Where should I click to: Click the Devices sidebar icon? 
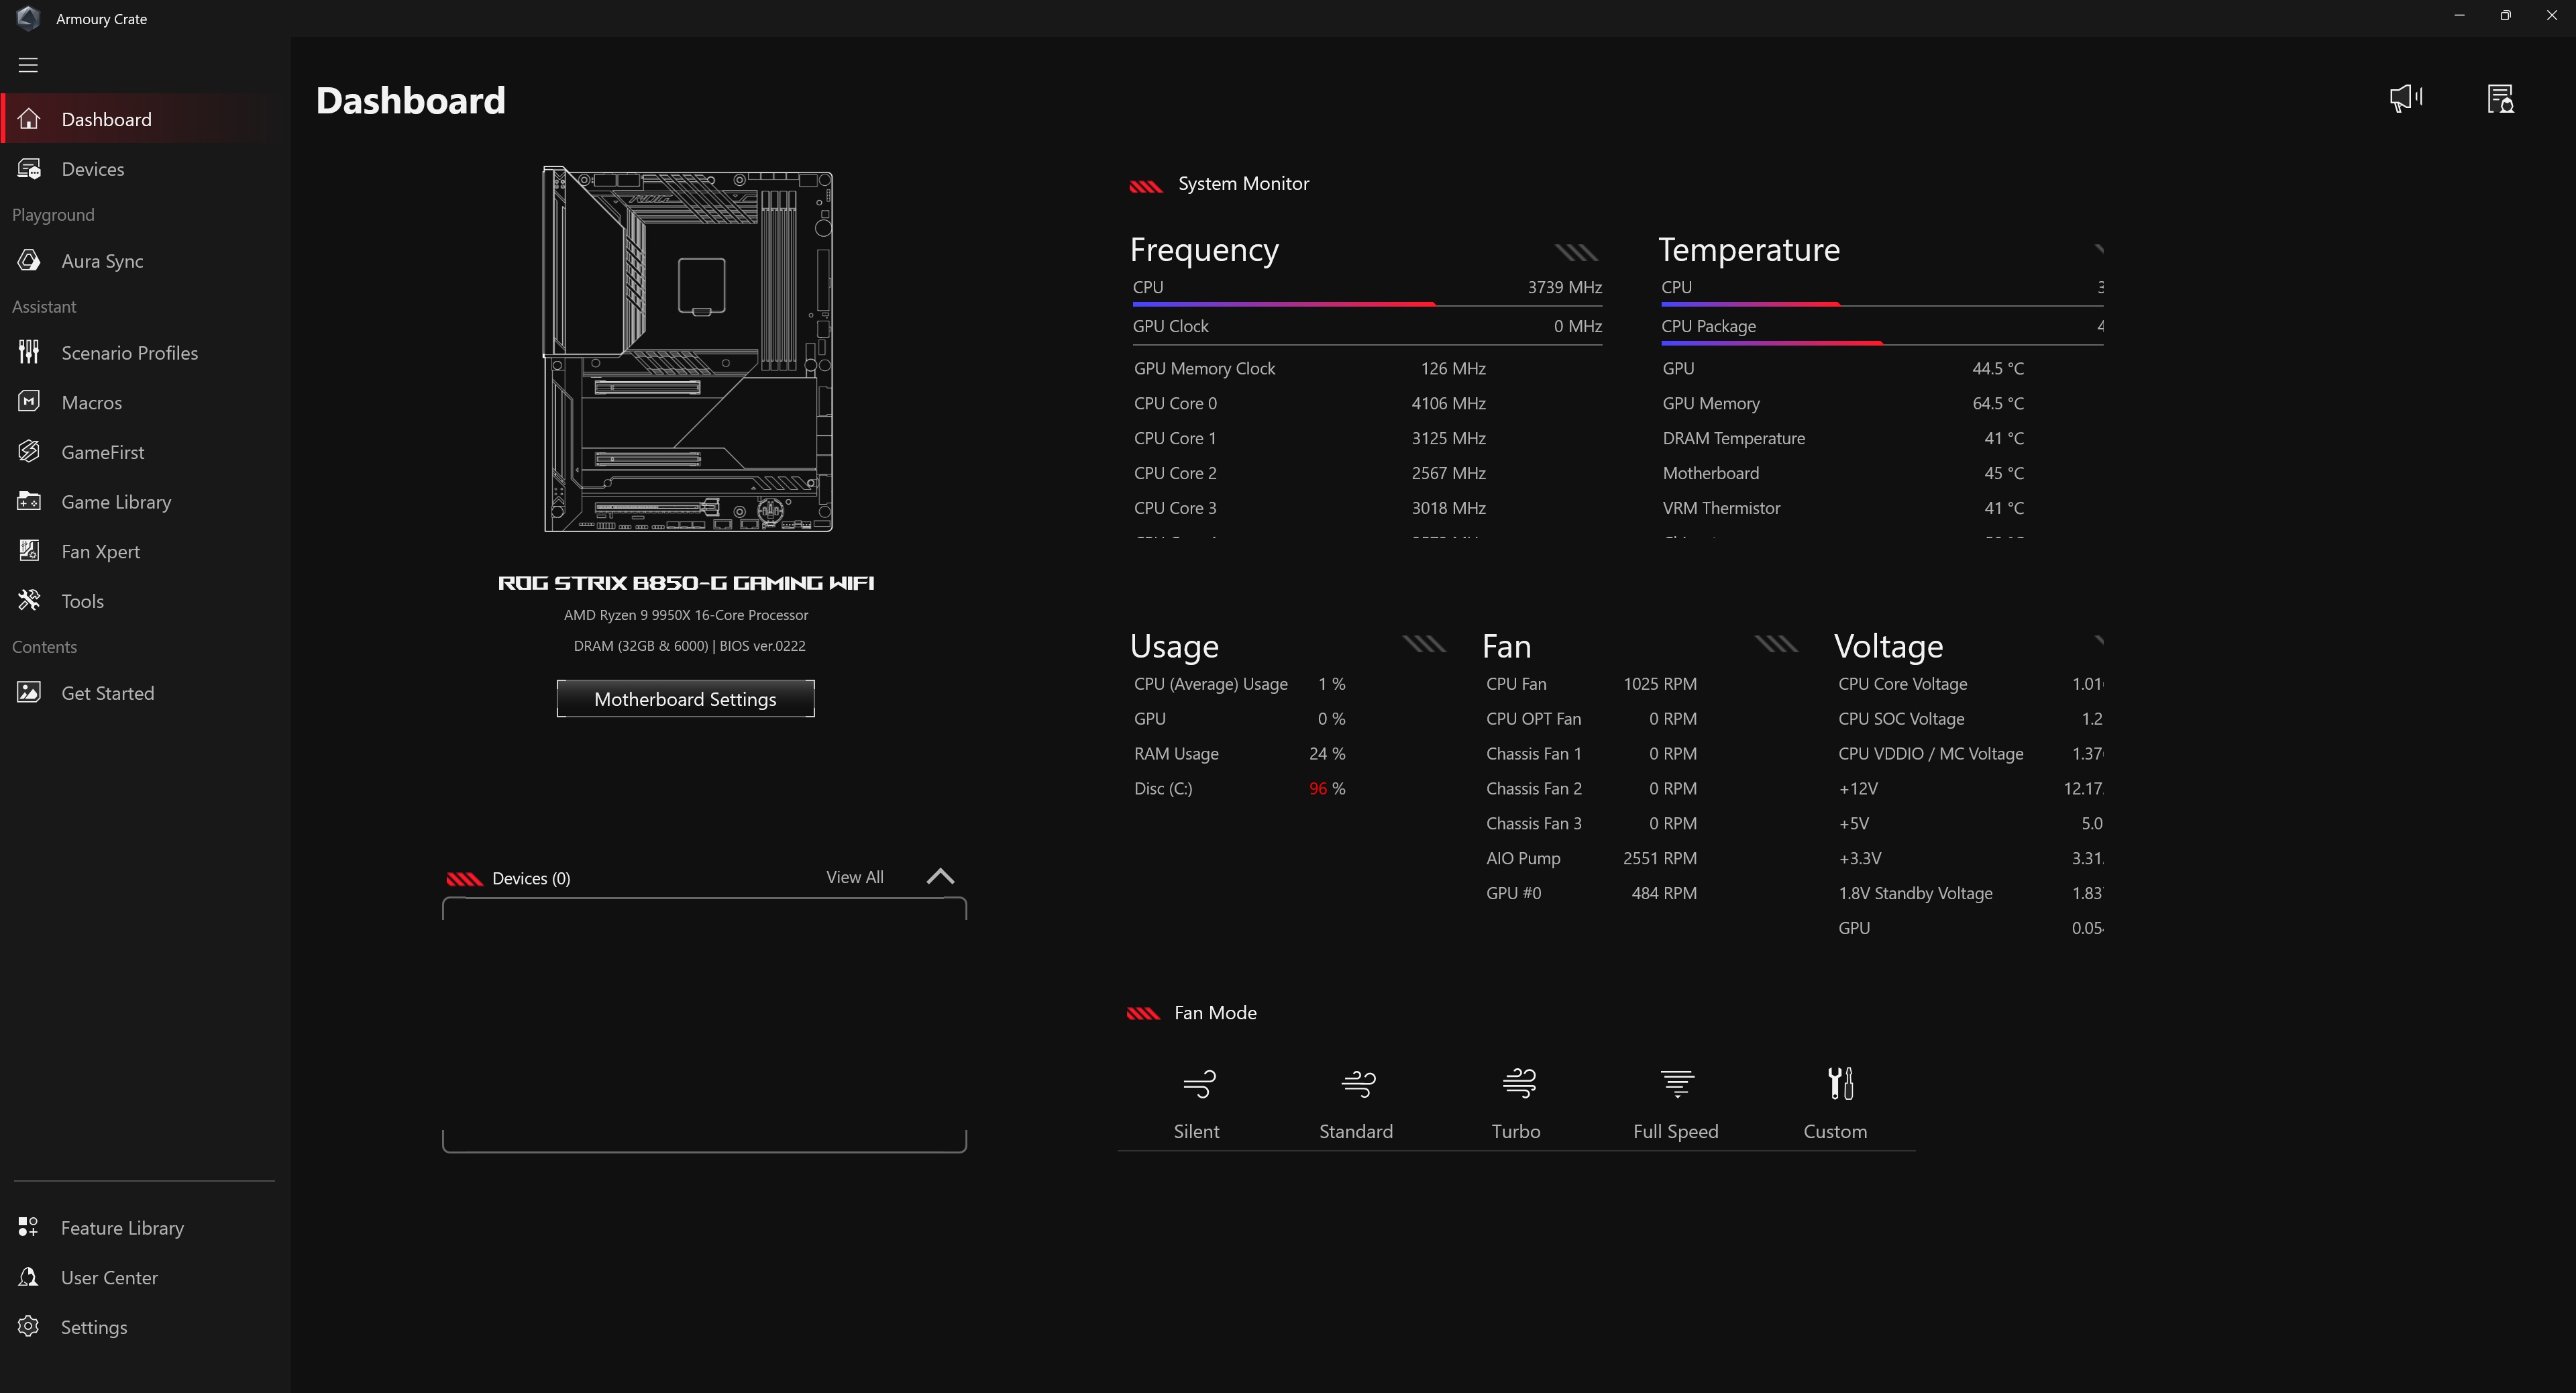click(x=29, y=169)
